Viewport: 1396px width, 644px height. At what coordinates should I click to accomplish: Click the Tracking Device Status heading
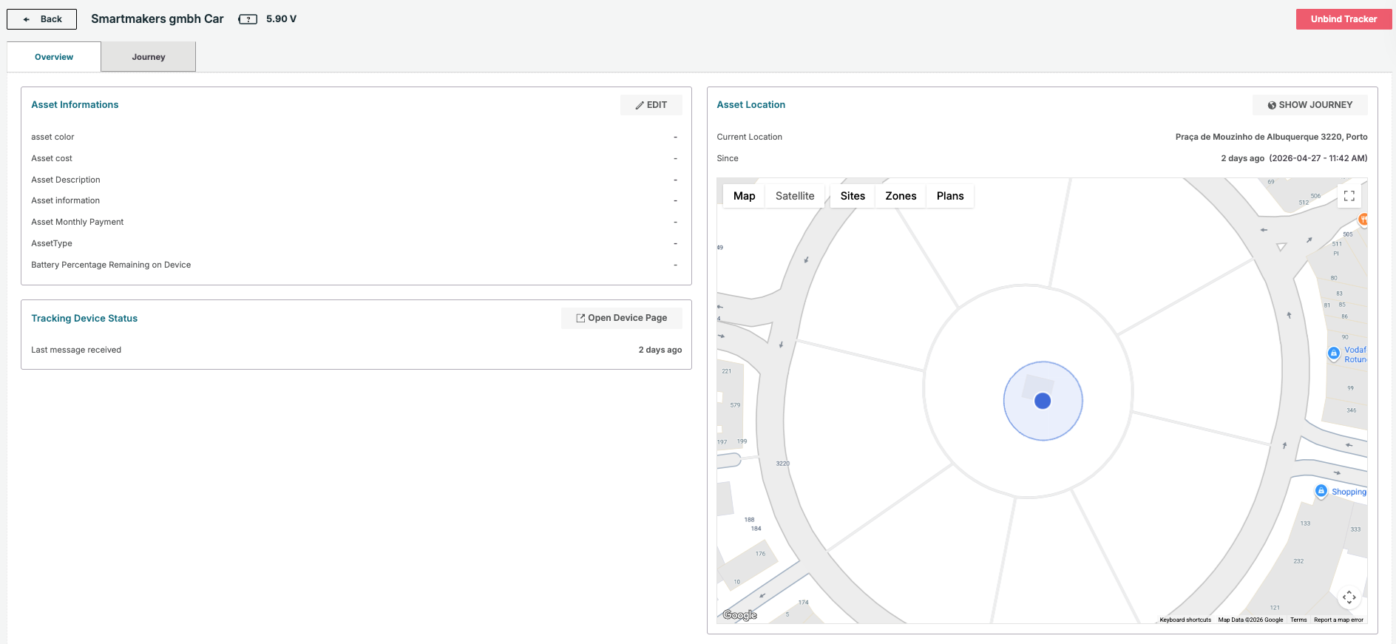84,319
